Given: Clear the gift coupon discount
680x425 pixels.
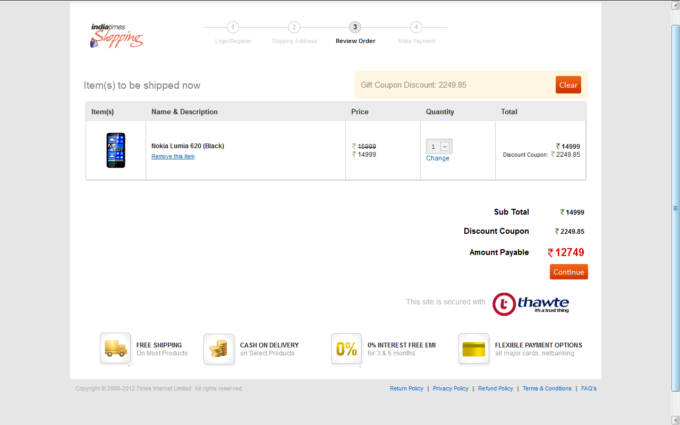Looking at the screenshot, I should (568, 85).
